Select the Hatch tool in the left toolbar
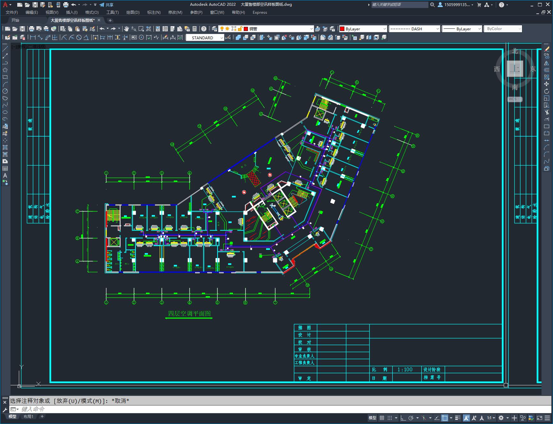Viewport: 553px width, 424px height. (5, 147)
